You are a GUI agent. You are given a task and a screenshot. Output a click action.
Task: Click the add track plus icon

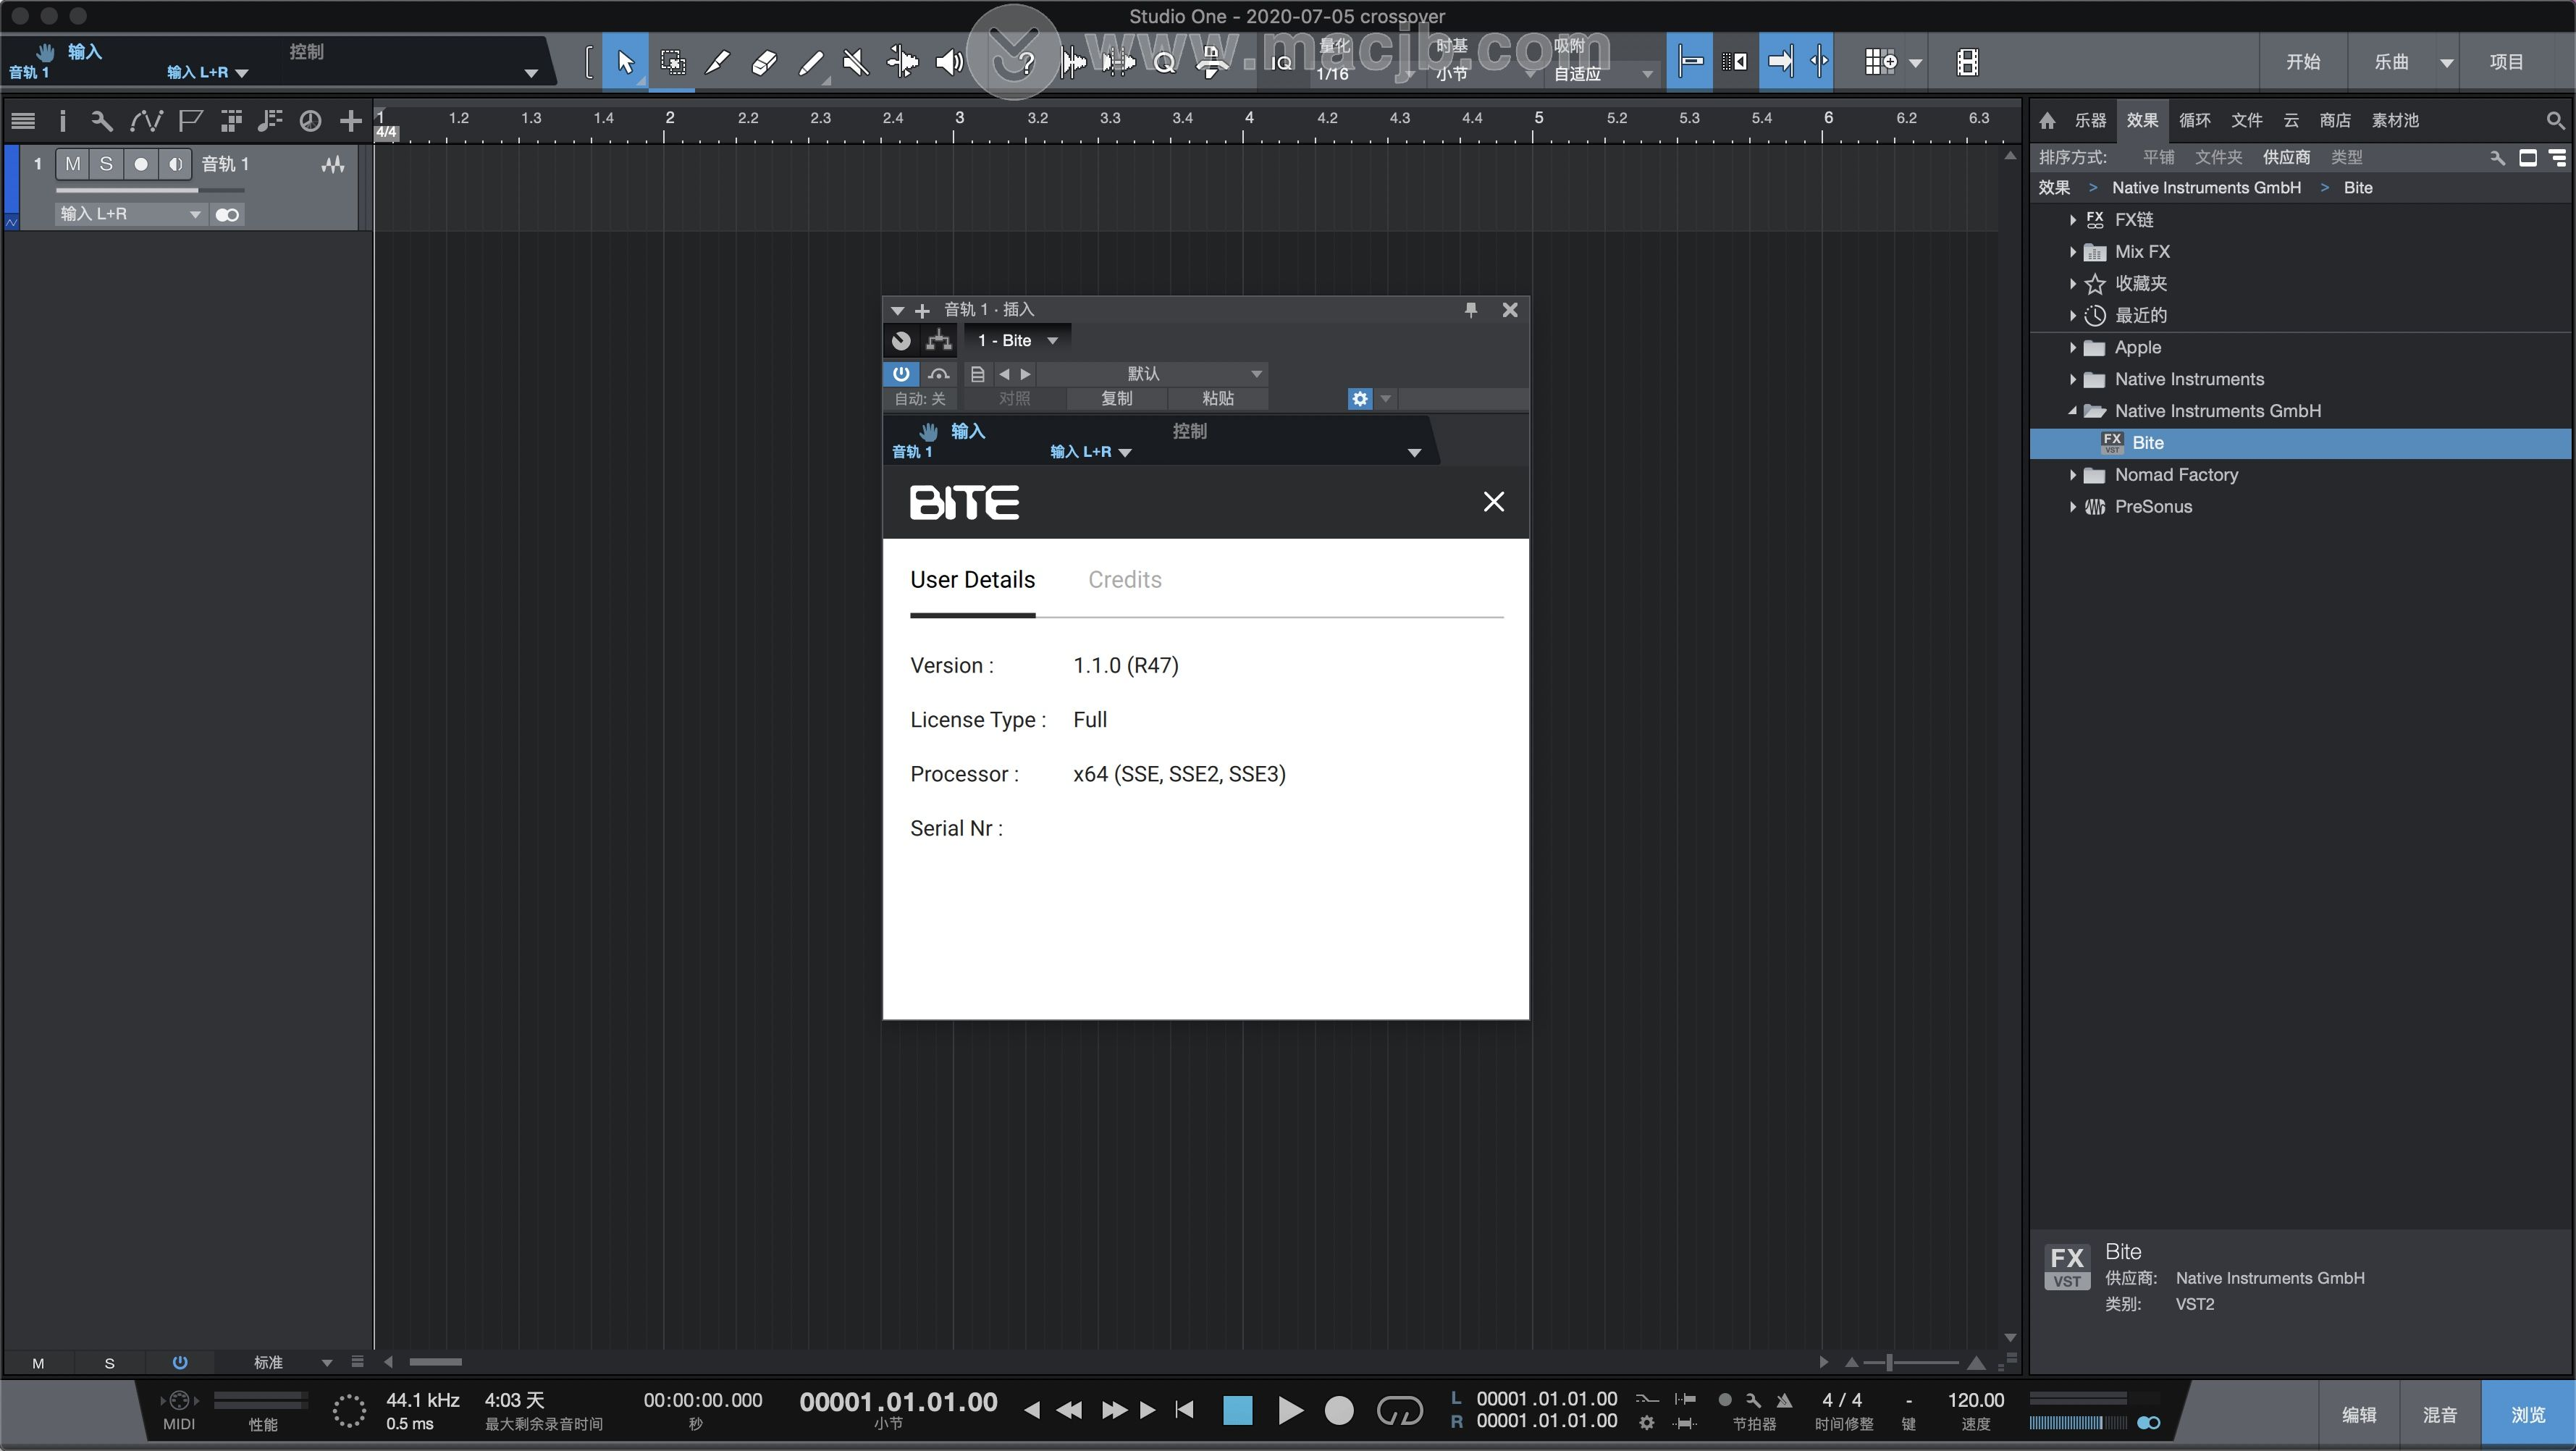point(351,121)
